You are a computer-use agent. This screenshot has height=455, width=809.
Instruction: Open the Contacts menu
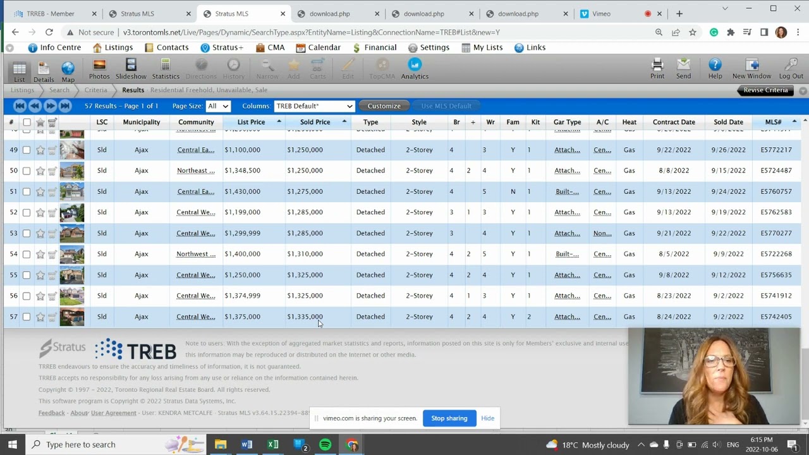(x=166, y=47)
